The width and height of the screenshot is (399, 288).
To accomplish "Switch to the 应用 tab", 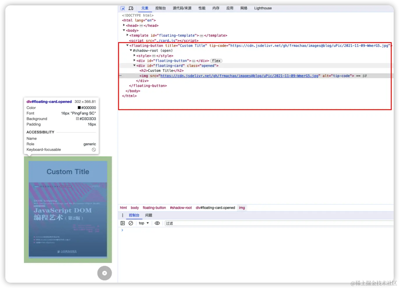I will click(230, 8).
